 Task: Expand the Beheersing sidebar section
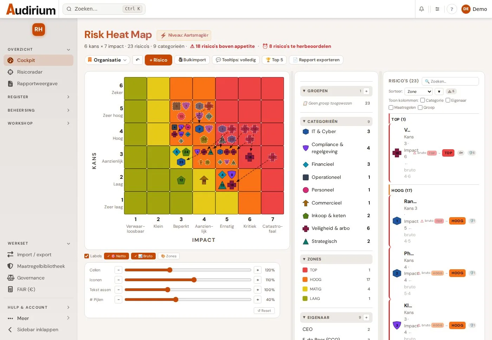point(39,111)
